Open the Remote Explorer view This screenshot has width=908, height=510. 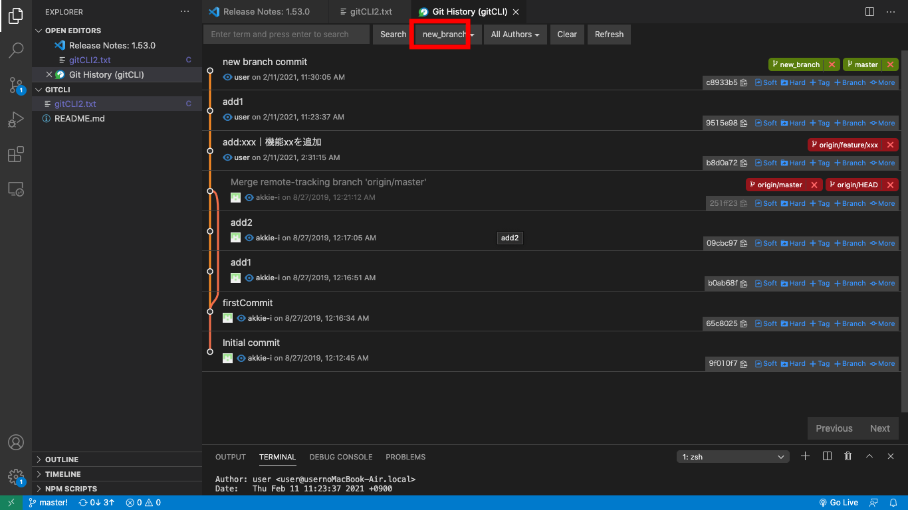16,189
